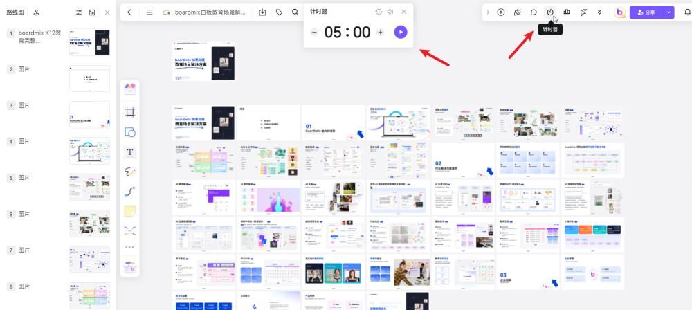Image resolution: width=692 pixels, height=310 pixels.
Task: Select roadmap item 4 thumbnail
Action: [89, 151]
